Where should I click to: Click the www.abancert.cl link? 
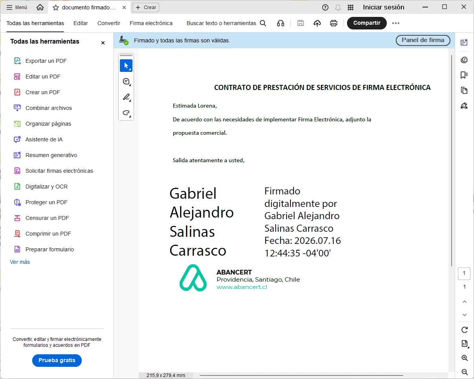click(242, 287)
